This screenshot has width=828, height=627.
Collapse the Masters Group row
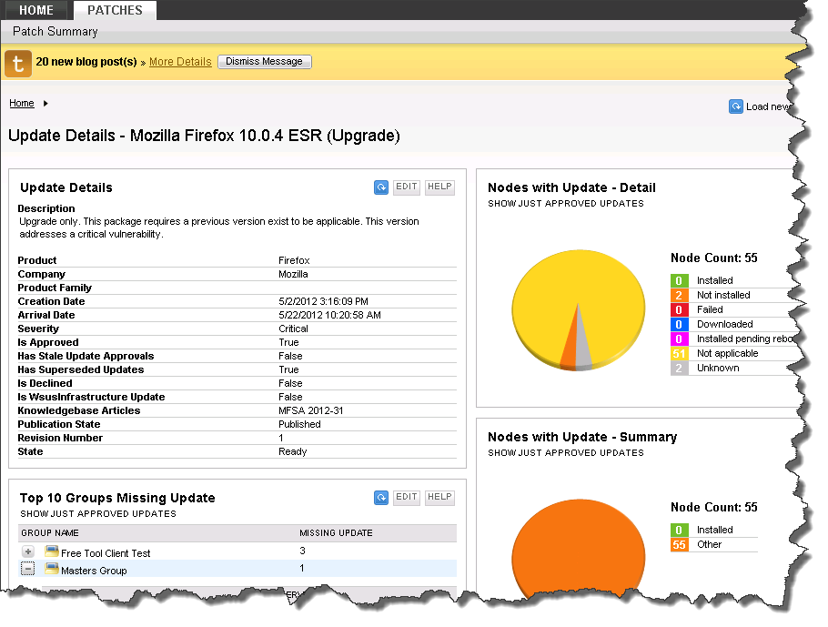point(28,569)
